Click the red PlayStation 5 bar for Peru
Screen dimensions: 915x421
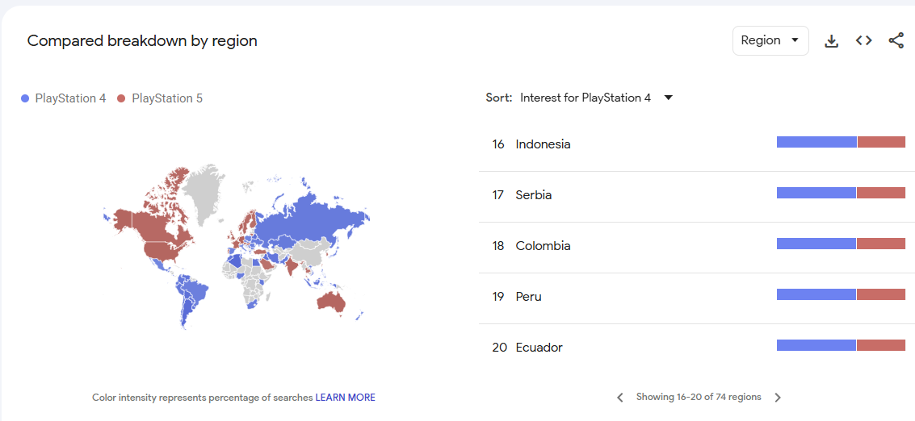coord(880,294)
